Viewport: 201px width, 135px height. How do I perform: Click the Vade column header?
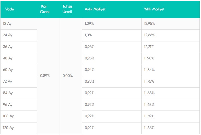tap(10, 9)
